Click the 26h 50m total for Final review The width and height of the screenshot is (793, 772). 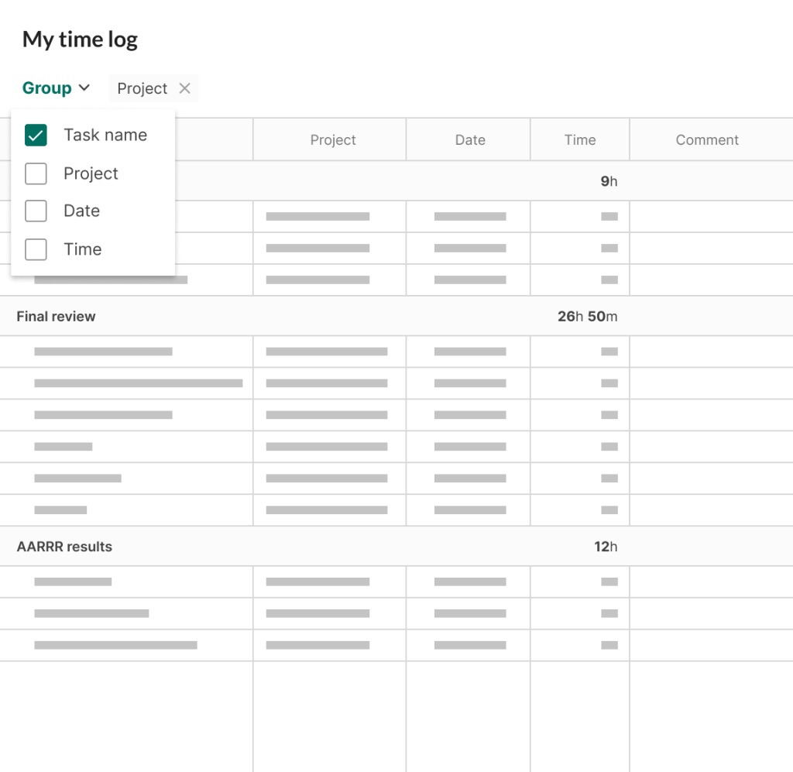coord(587,317)
